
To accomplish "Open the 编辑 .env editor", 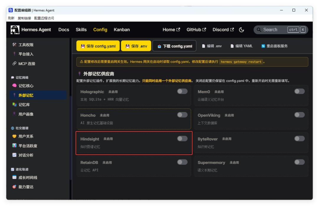I will click(x=212, y=46).
